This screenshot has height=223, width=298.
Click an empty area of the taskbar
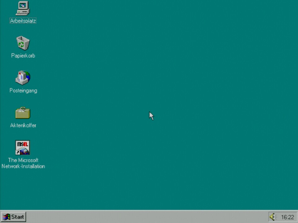pos(140,217)
